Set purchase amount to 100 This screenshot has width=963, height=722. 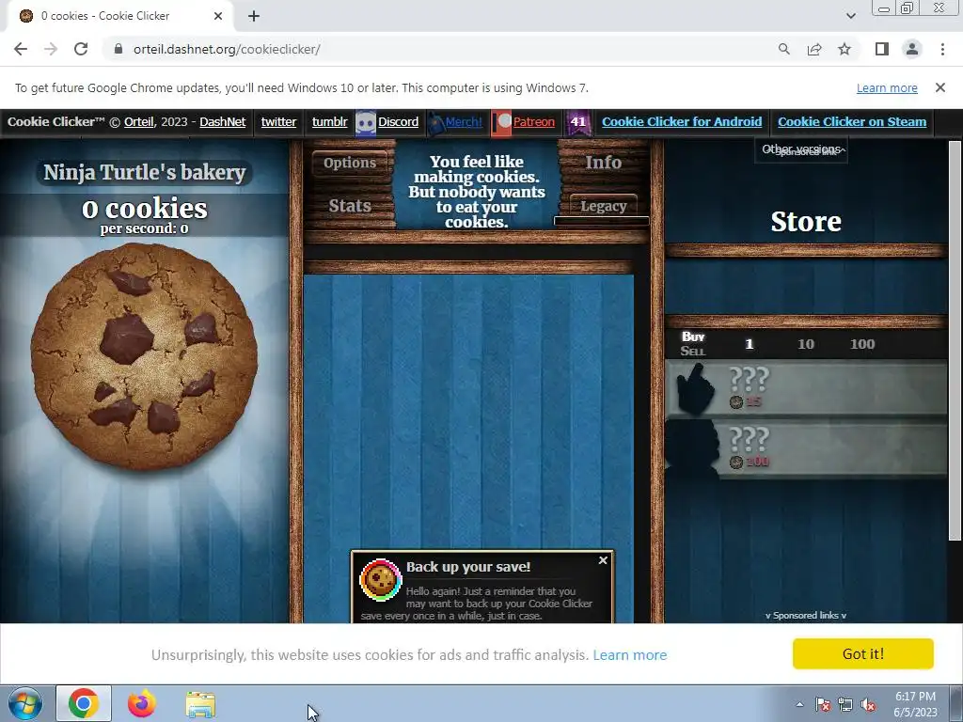click(862, 344)
